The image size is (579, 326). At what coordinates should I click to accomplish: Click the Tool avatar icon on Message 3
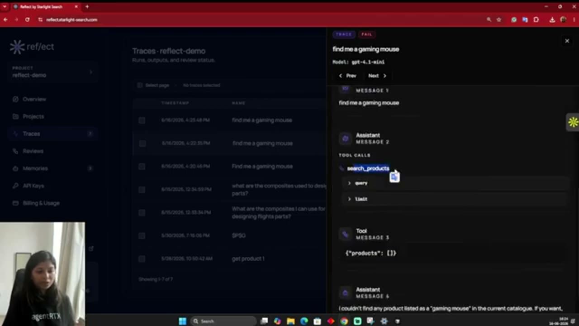point(345,234)
